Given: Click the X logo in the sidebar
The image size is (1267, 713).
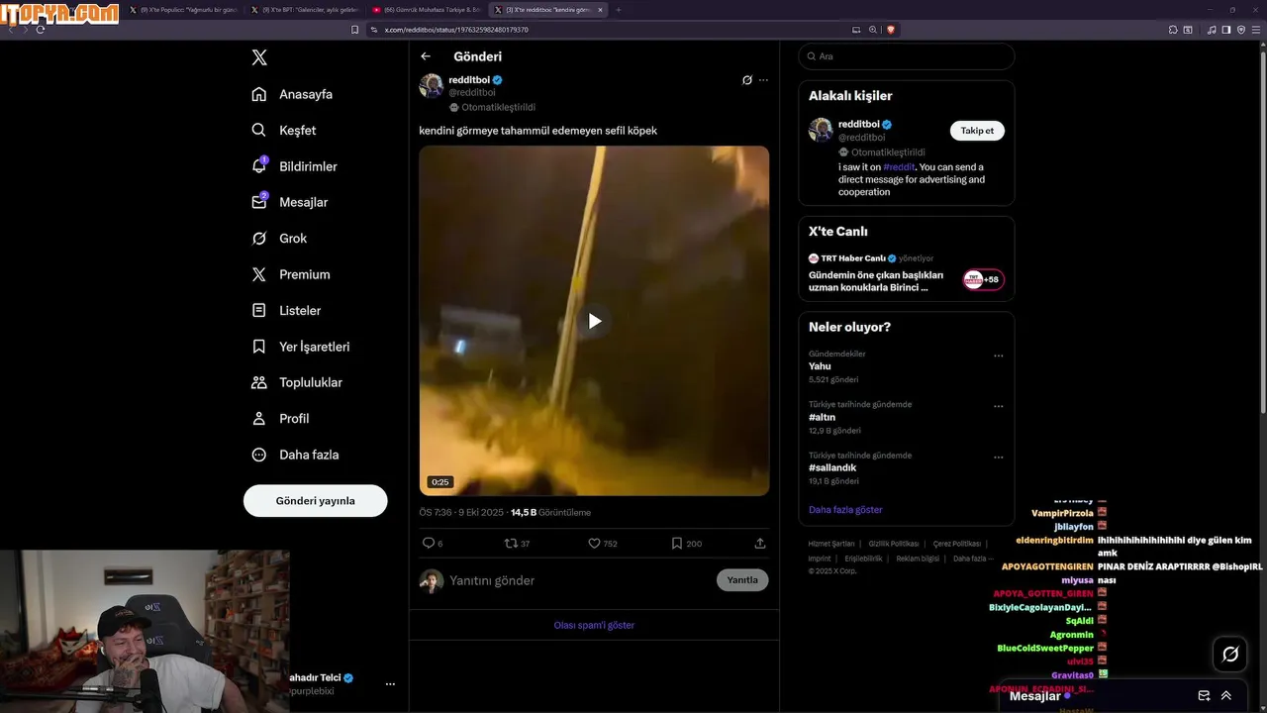Looking at the screenshot, I should coord(259,57).
